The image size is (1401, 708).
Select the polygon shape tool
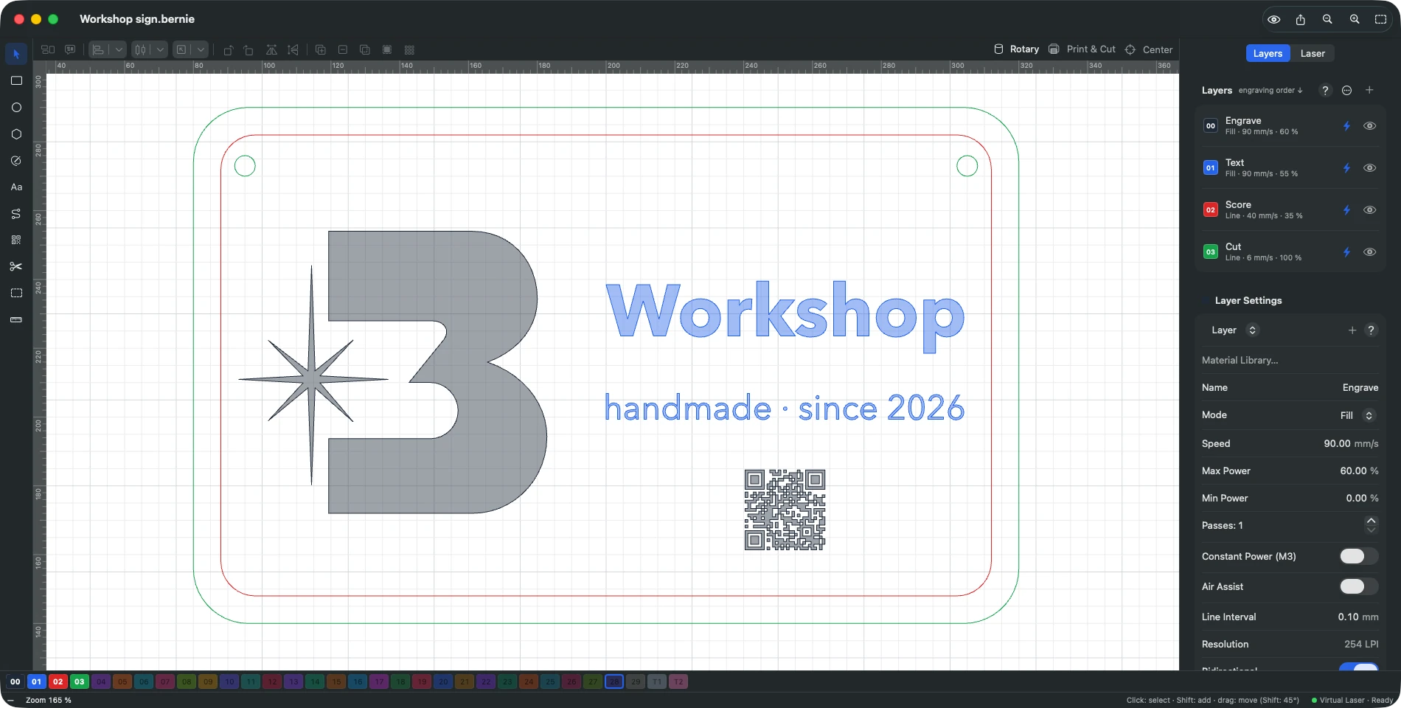click(16, 133)
